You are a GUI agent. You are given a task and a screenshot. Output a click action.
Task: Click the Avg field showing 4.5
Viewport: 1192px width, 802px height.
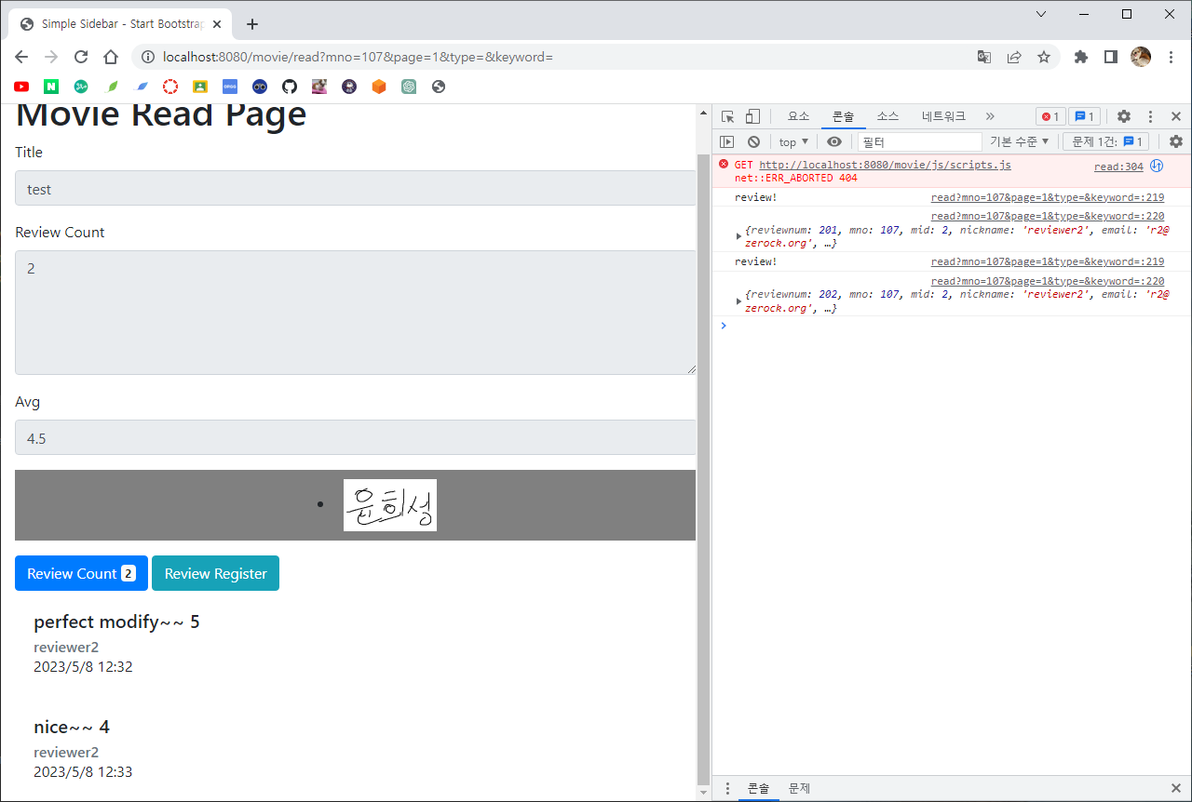(355, 437)
